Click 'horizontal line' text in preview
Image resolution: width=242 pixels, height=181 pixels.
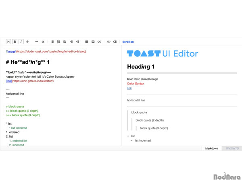pos(136,100)
